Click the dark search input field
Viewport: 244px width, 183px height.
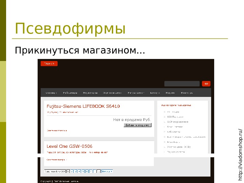click(x=182, y=84)
